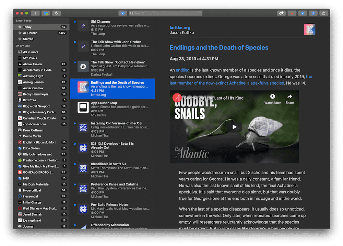Image resolution: width=343 pixels, height=246 pixels.
Task: Click the Atlantic channel logo on the video
Action: point(177,98)
